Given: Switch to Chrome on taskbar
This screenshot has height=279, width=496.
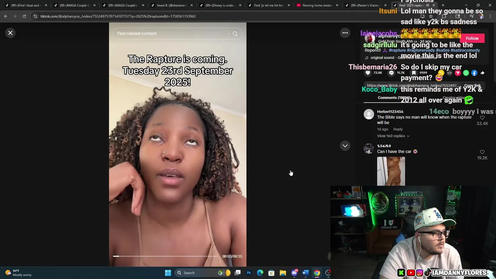Looking at the screenshot, I should coord(317,273).
